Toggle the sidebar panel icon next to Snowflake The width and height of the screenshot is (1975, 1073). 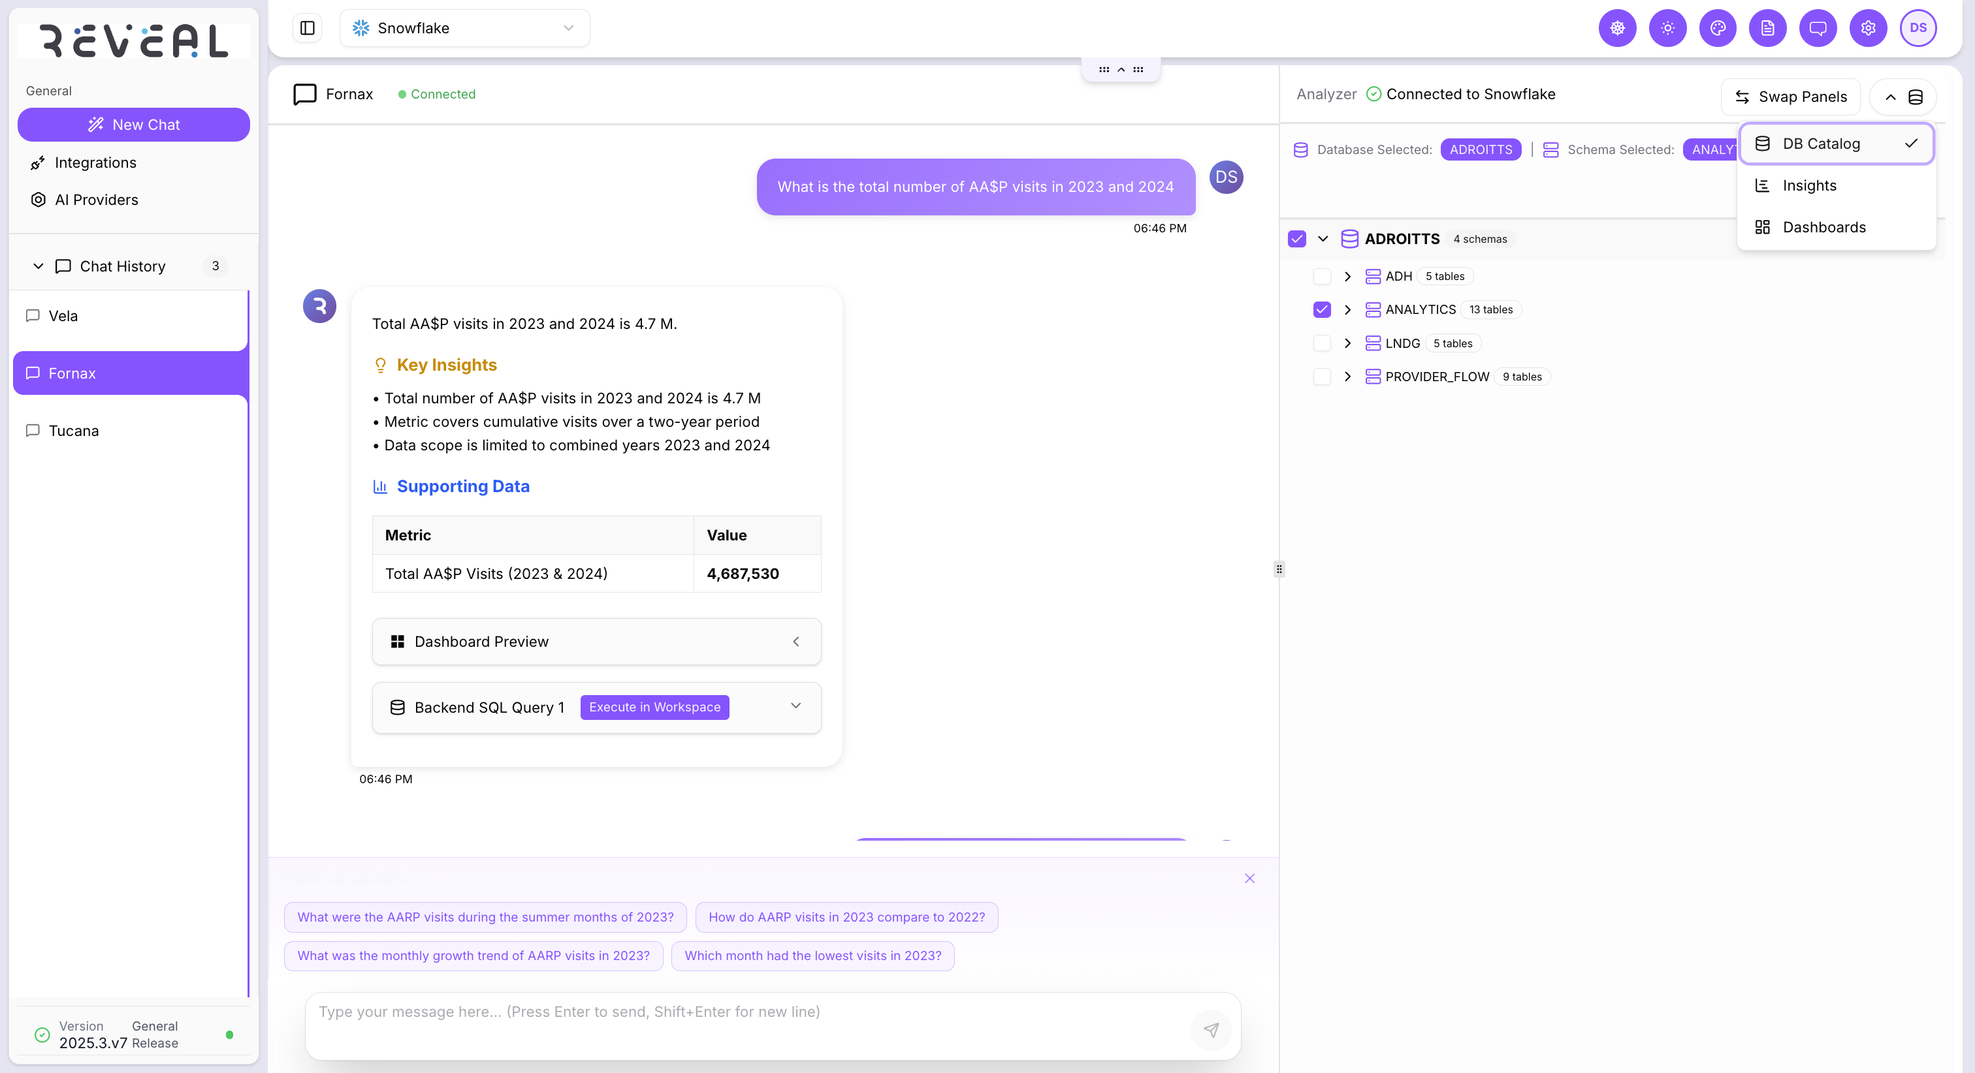[x=307, y=27]
